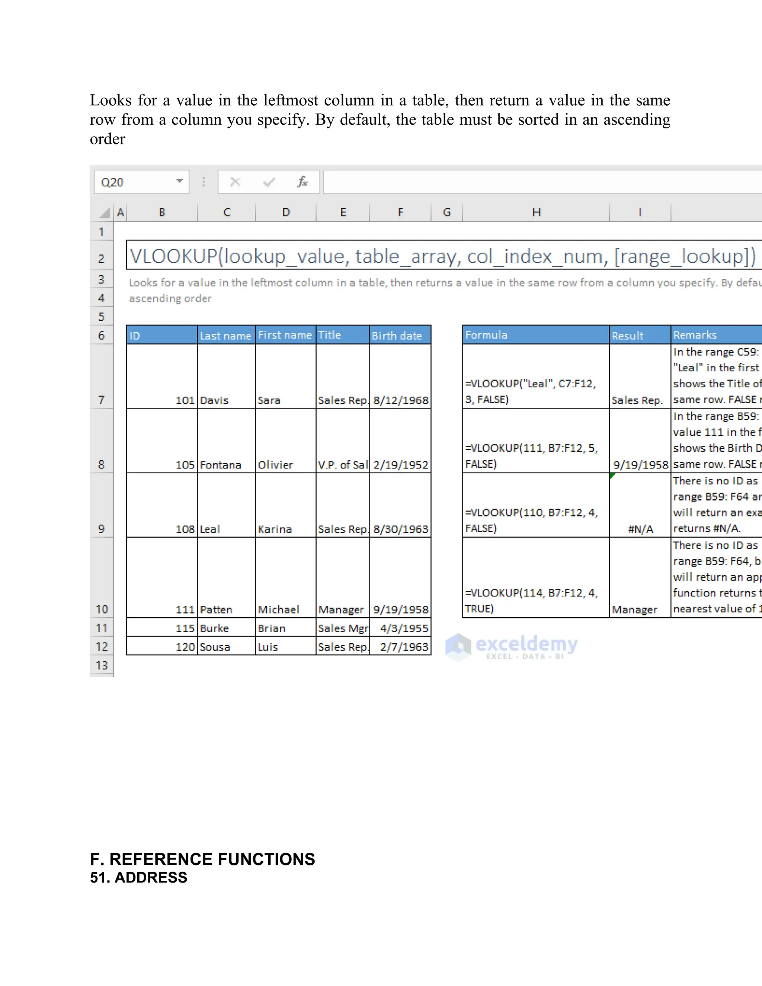The image size is (762, 986).
Task: Click the 'Result' header cell
Action: pyautogui.click(x=640, y=335)
